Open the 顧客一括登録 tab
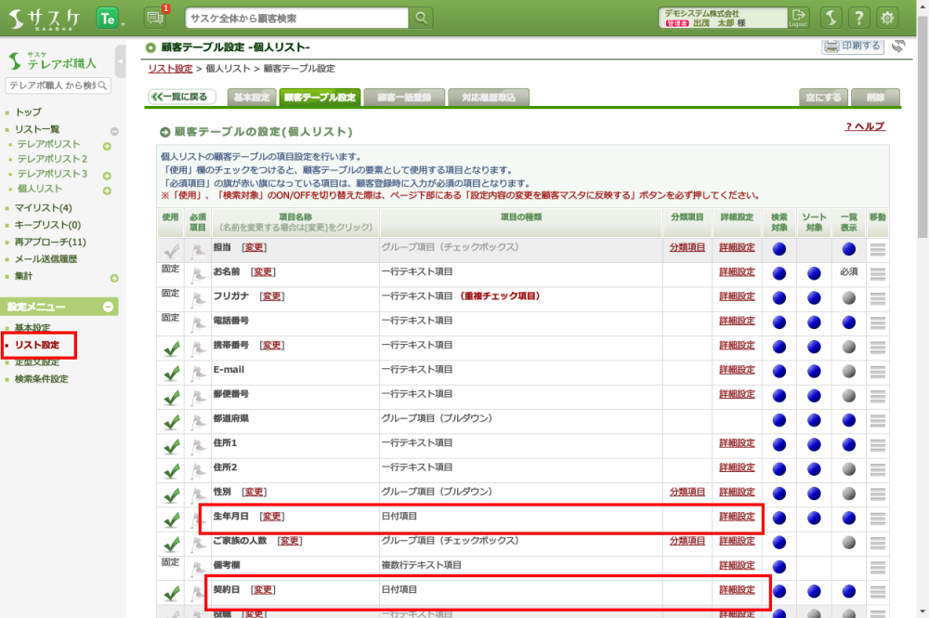This screenshot has width=929, height=618. (404, 98)
